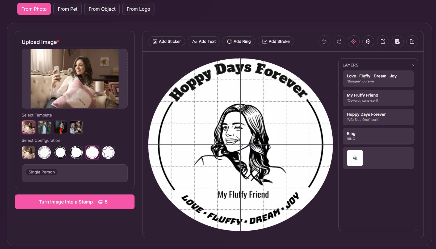Add a sticker to the stamp

pyautogui.click(x=166, y=41)
